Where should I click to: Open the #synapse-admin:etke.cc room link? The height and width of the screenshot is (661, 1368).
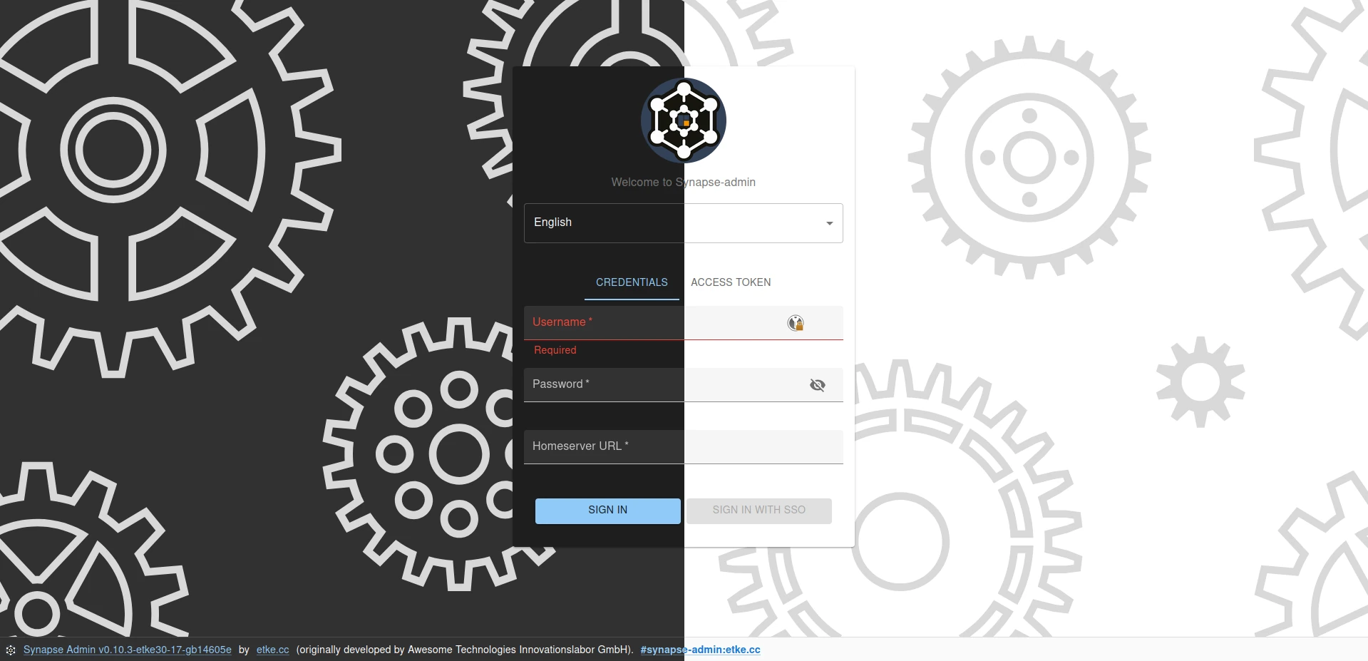(700, 650)
